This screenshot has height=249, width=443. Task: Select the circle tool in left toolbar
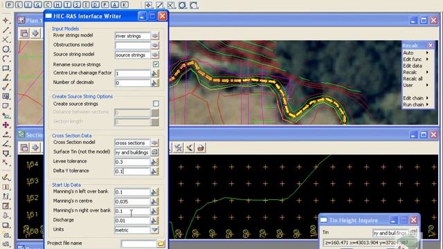pyautogui.click(x=6, y=49)
